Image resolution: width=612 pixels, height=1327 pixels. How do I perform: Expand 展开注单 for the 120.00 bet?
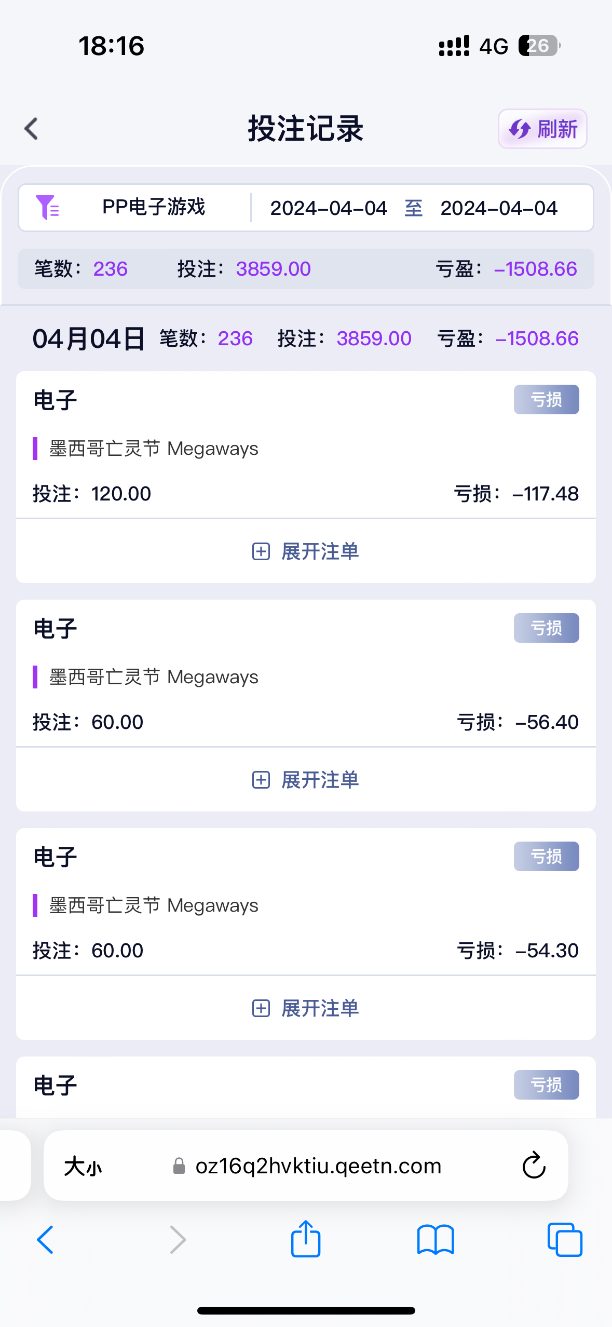click(x=306, y=551)
